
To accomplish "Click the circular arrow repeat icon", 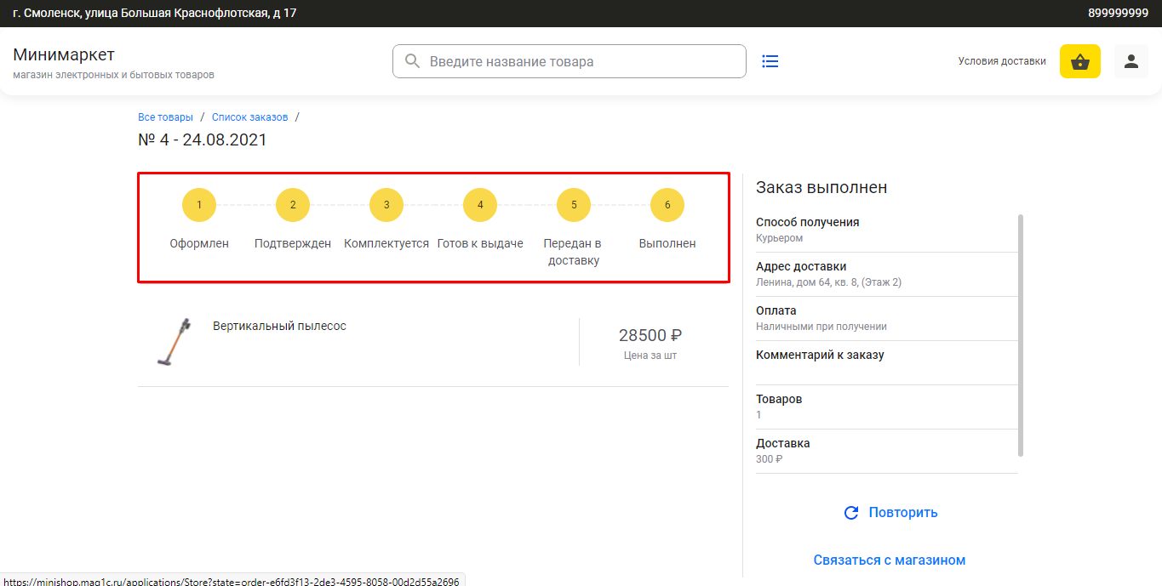I will tap(850, 513).
